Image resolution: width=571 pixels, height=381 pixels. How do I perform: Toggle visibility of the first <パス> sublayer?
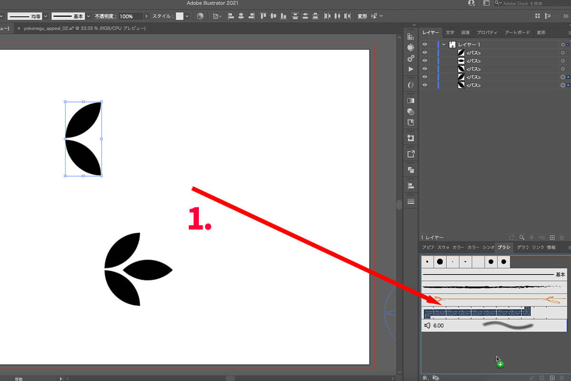(425, 52)
